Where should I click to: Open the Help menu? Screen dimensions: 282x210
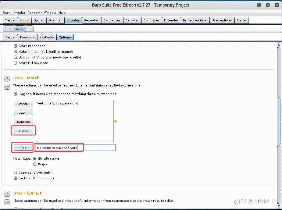pos(62,13)
